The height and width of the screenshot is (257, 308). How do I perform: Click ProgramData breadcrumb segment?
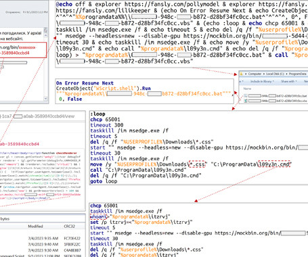click(x=298, y=74)
